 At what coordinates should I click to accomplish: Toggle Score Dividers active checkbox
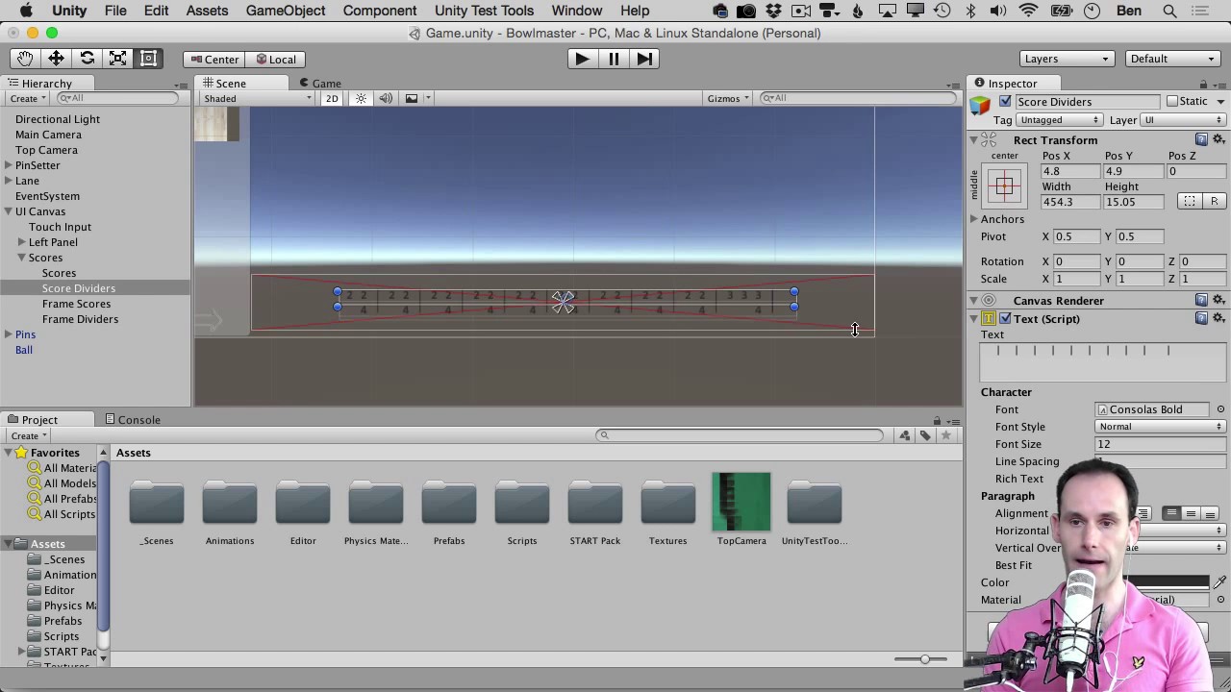1005,101
